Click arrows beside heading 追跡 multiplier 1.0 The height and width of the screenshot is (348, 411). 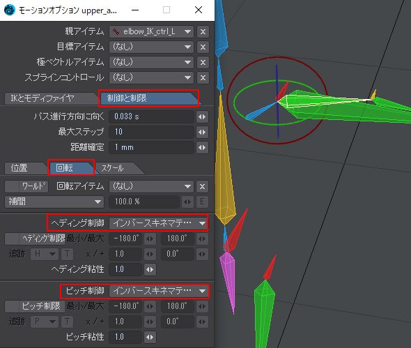pyautogui.click(x=150, y=254)
